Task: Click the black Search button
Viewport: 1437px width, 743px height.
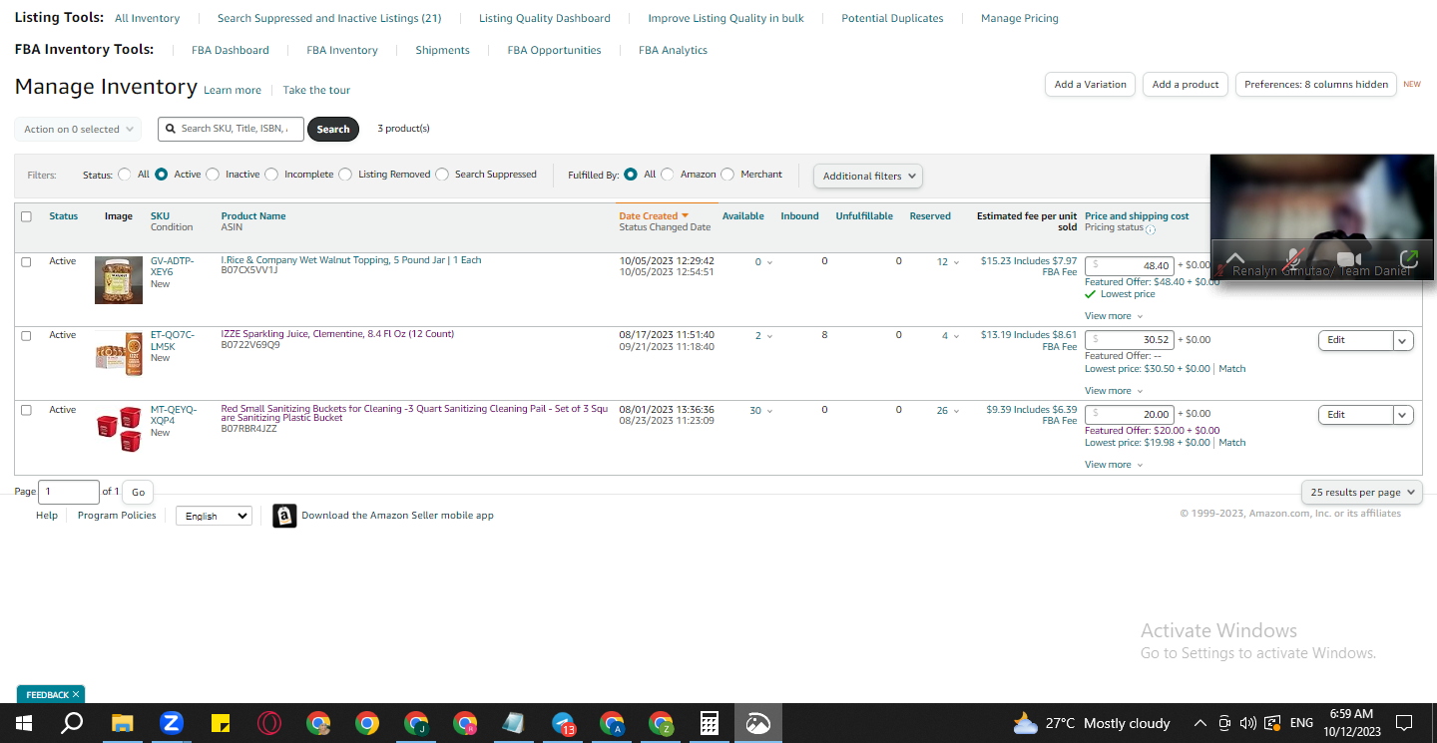Action: 333,129
